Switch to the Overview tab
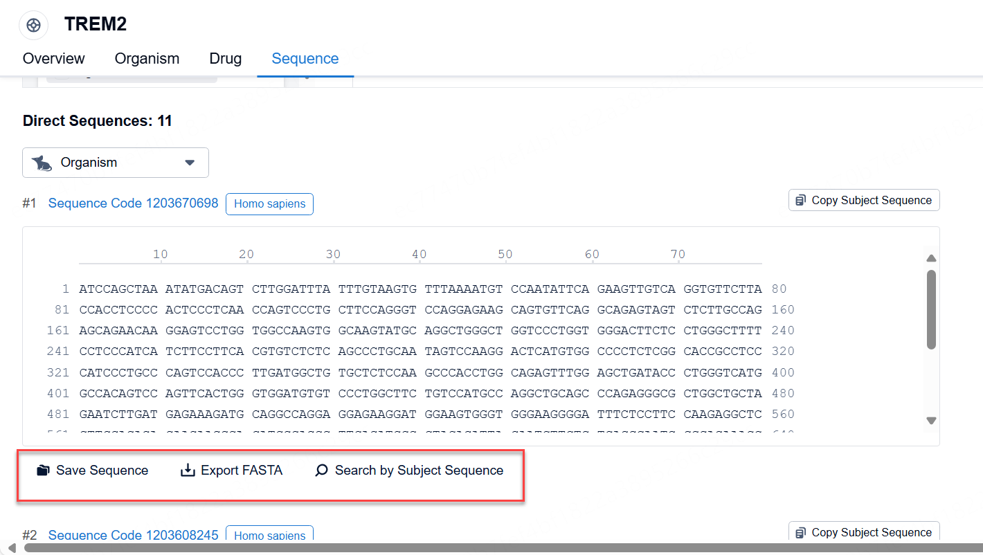 coord(54,59)
